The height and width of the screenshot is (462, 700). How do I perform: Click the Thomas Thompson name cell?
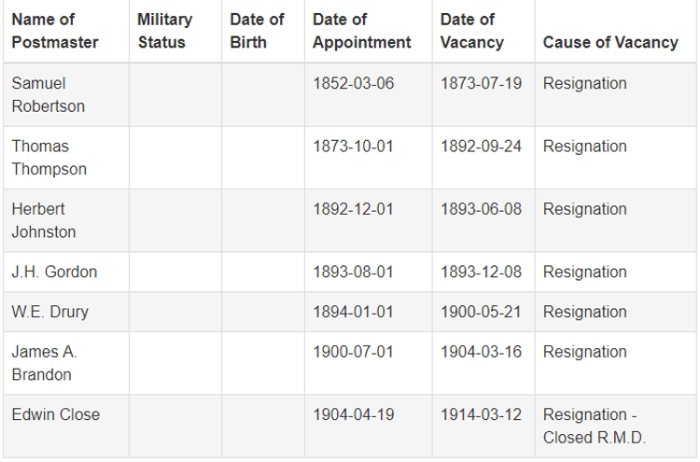click(x=49, y=158)
